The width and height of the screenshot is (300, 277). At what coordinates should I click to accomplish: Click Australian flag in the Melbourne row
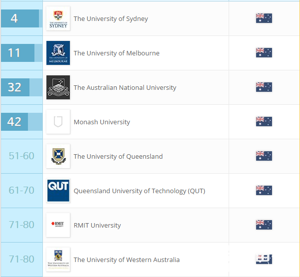[x=264, y=52]
